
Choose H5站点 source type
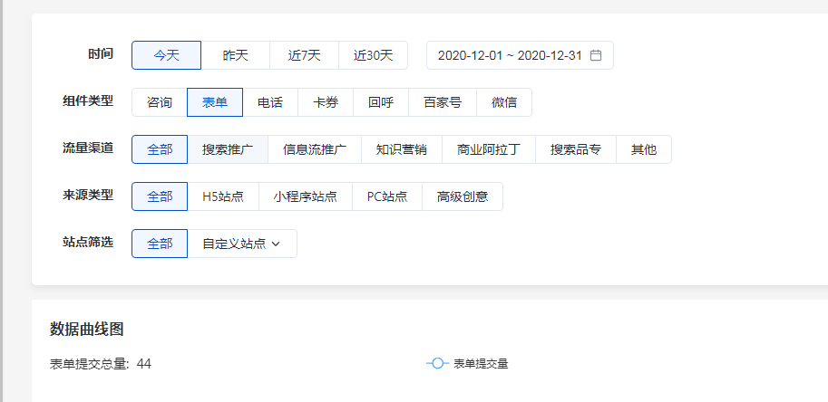(223, 196)
